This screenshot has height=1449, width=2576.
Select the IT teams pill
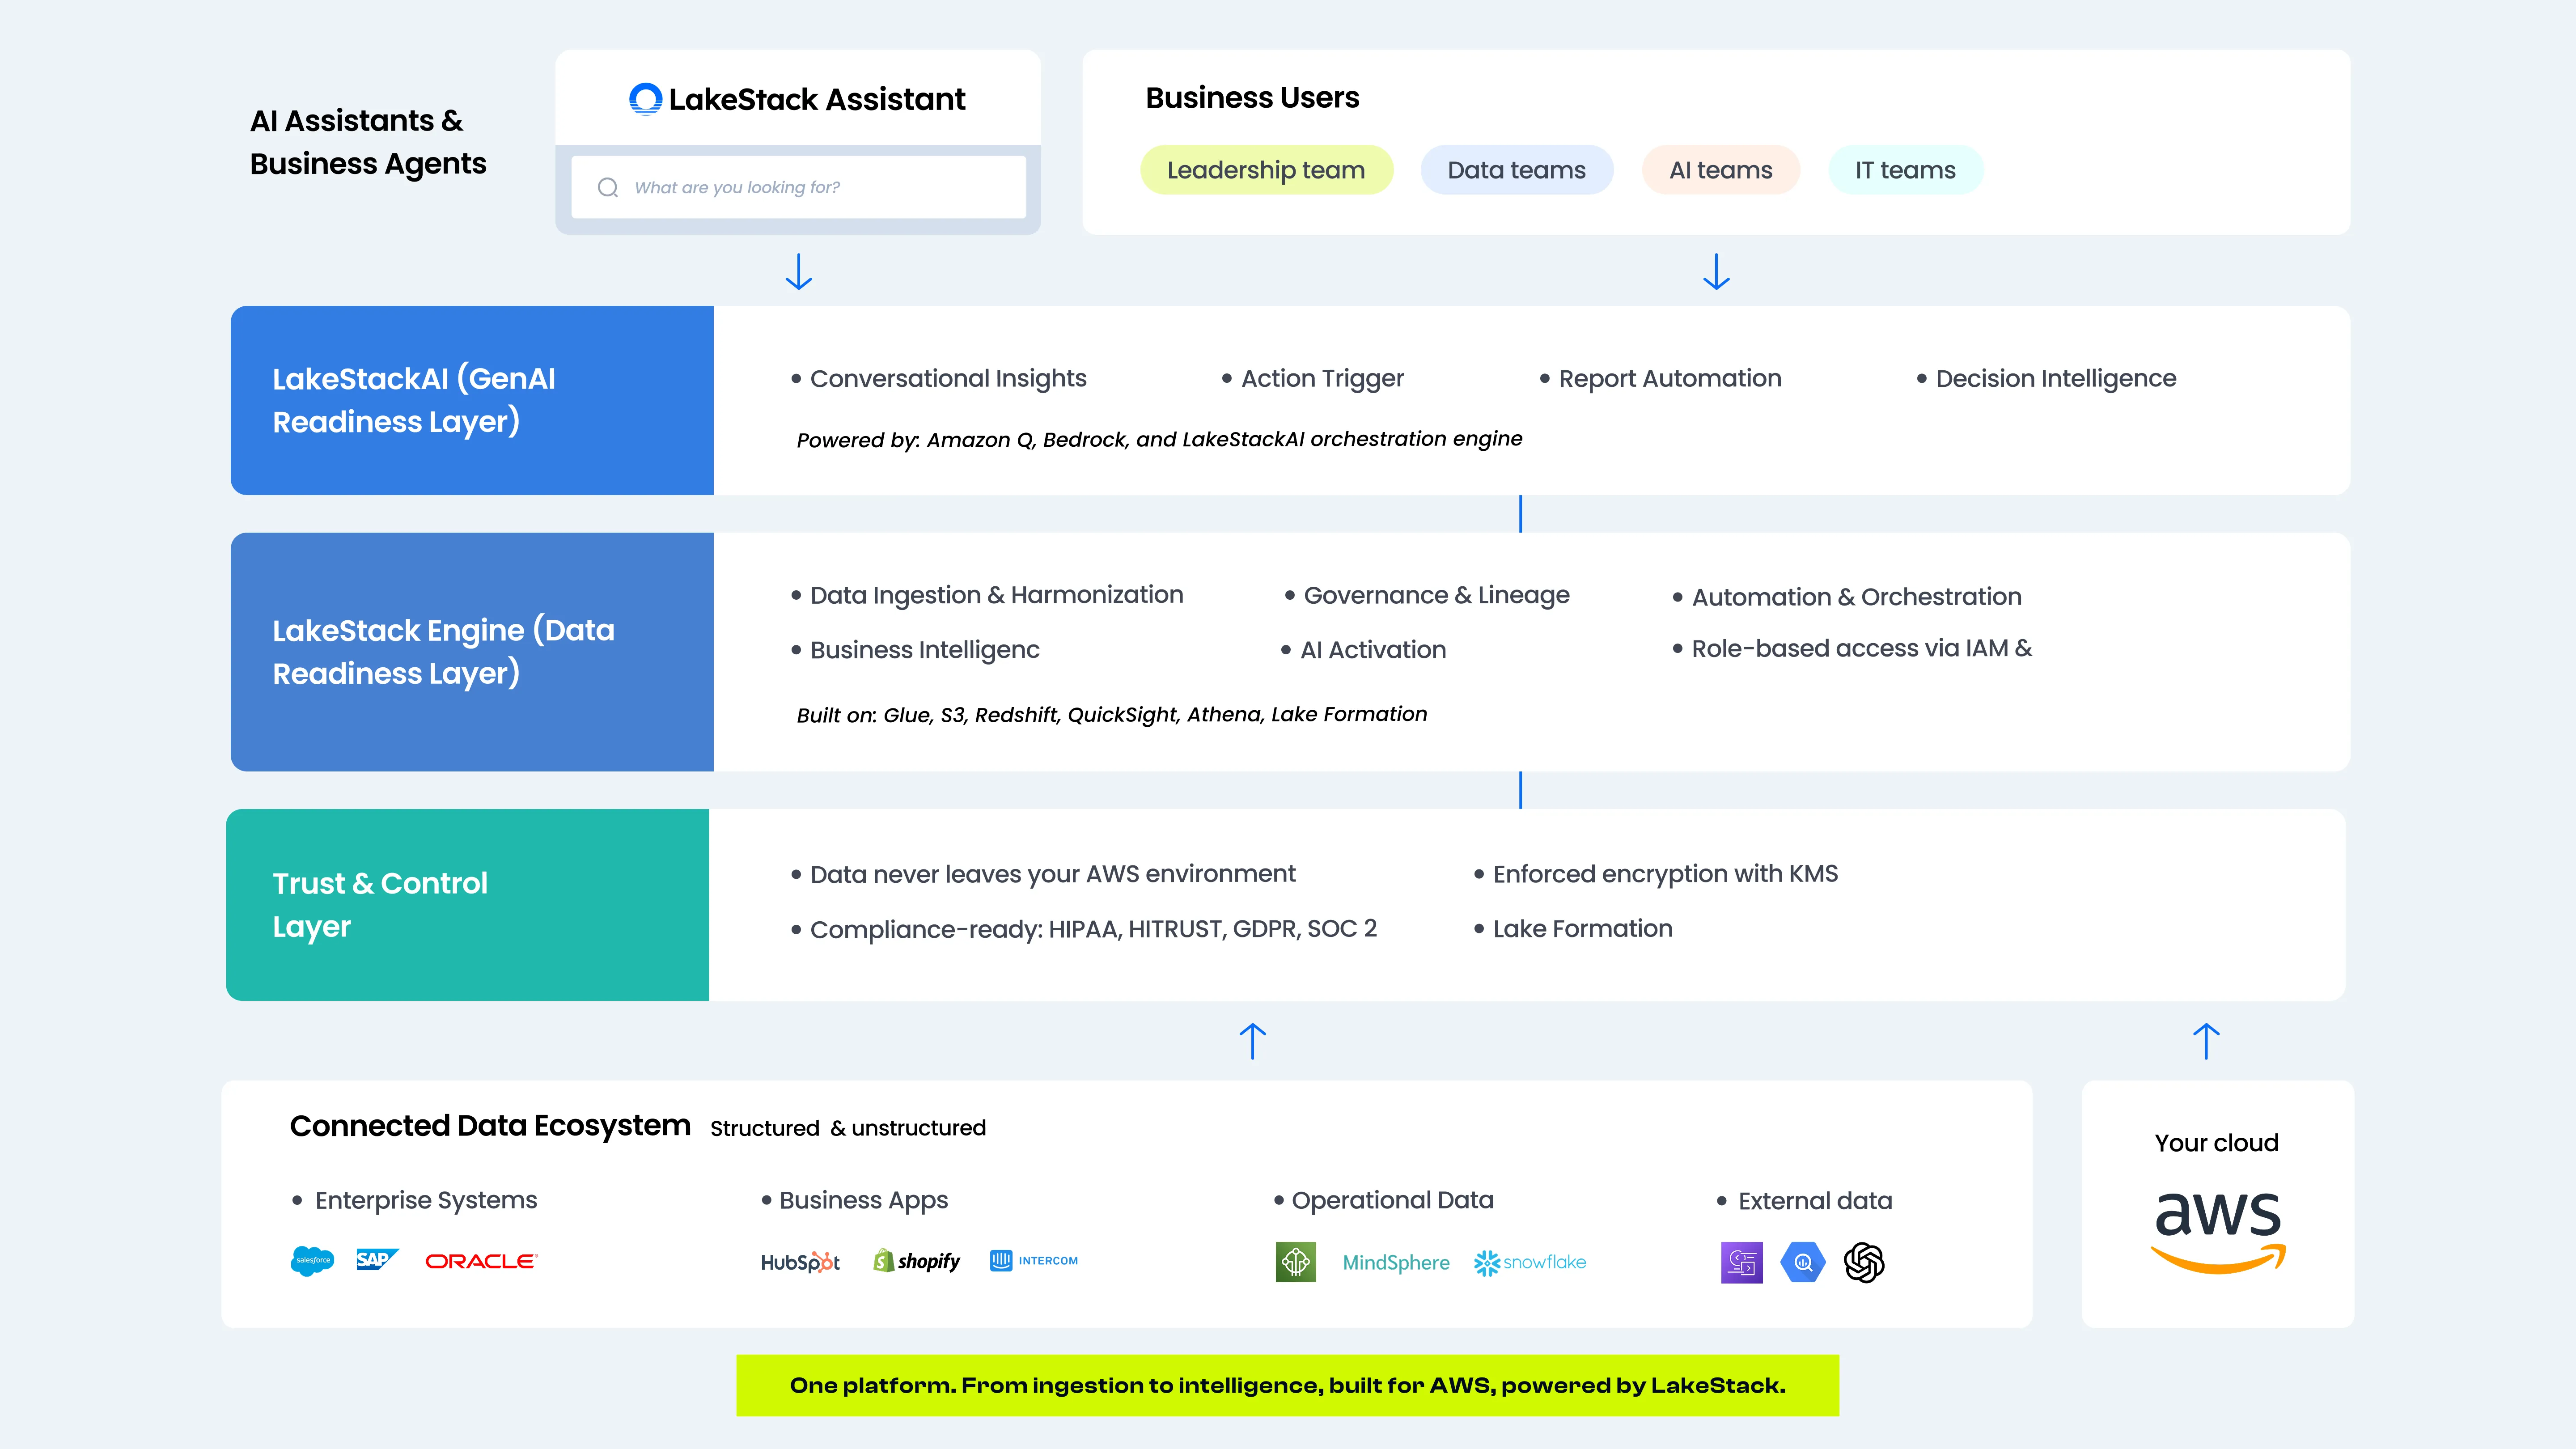[x=1905, y=170]
